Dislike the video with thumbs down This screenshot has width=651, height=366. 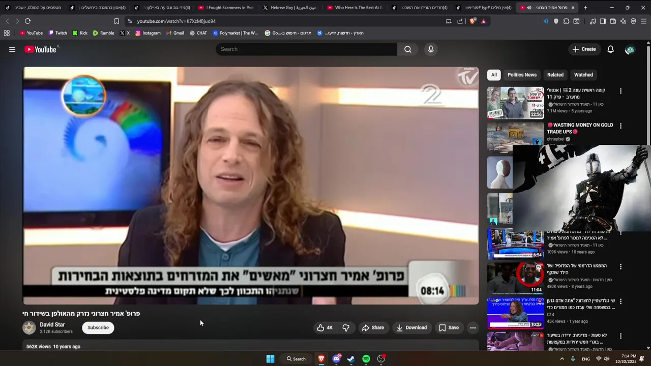coord(346,328)
